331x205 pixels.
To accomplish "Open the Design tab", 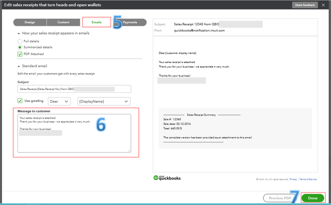I will pyautogui.click(x=30, y=22).
